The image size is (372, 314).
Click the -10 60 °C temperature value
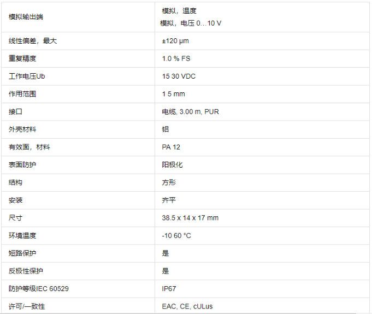176,235
